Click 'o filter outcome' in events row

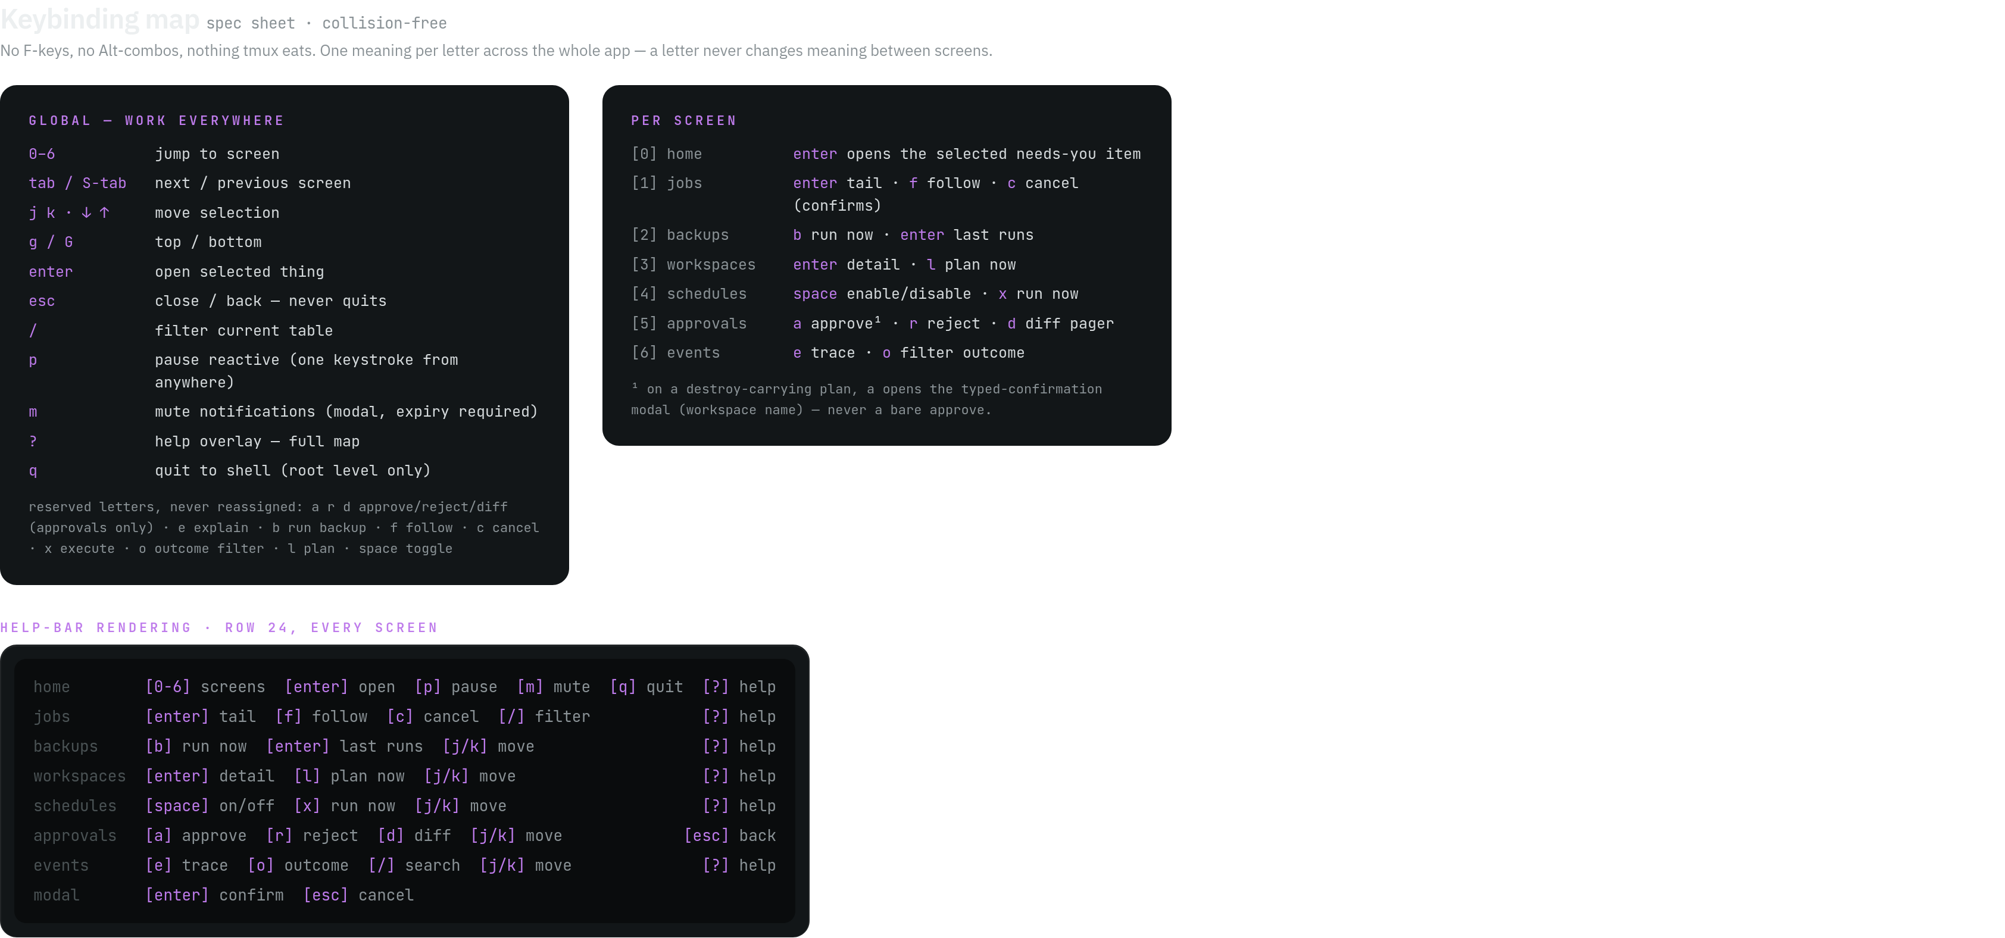(x=954, y=352)
